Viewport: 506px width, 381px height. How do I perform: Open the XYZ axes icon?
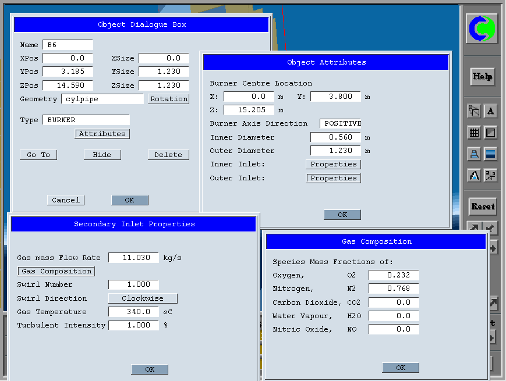pyautogui.click(x=490, y=175)
